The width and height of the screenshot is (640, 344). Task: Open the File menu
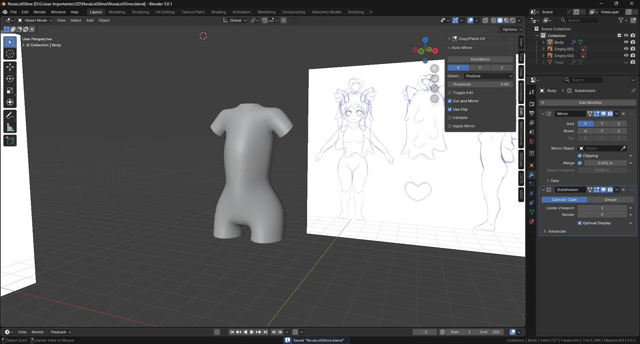pyautogui.click(x=13, y=12)
